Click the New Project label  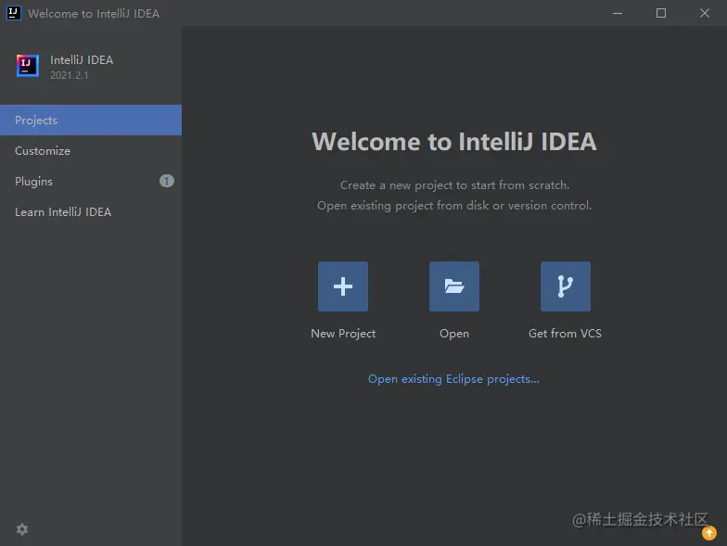(343, 334)
